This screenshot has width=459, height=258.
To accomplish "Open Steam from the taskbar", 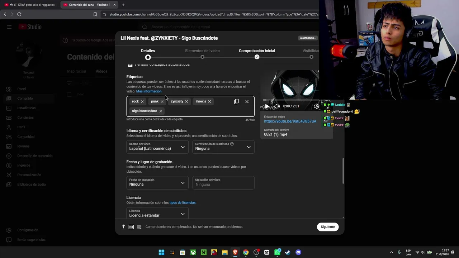I will click(x=288, y=252).
